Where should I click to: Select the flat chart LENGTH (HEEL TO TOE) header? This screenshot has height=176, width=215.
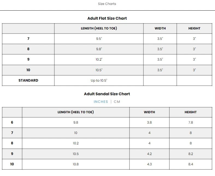tap(99, 28)
